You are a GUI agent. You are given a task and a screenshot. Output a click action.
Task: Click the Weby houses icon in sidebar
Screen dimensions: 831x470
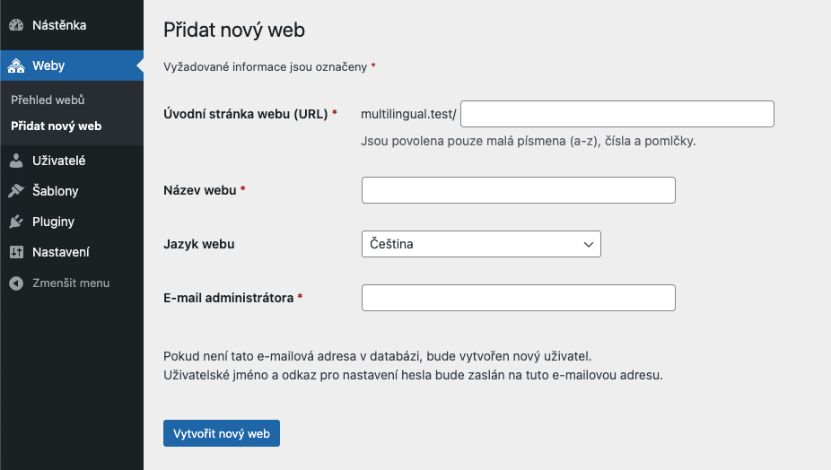(16, 65)
